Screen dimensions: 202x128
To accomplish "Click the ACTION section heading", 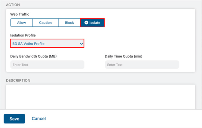I will point(13,5).
